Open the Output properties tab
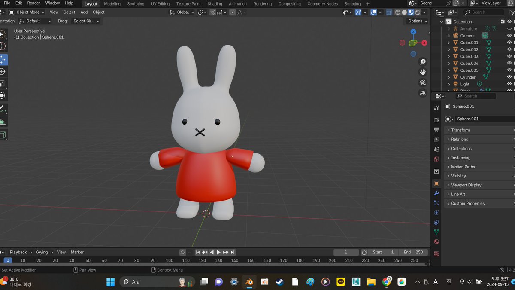This screenshot has height=290, width=515. (x=436, y=130)
